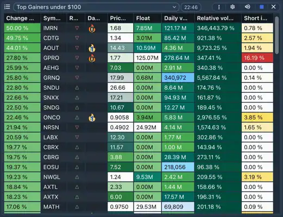This screenshot has height=217, width=283.
Task: Click the down triangle icon for GRNQ
Action: 77,78
